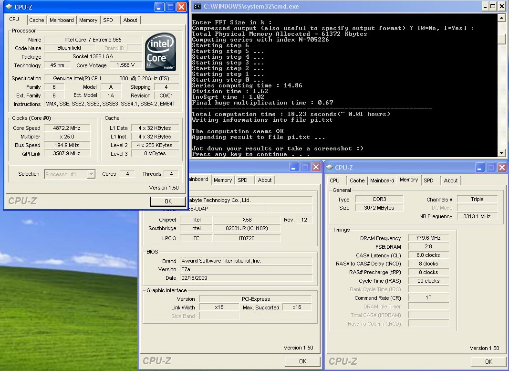Minimize the top-left CPU-Z window
509x371 pixels.
point(159,7)
